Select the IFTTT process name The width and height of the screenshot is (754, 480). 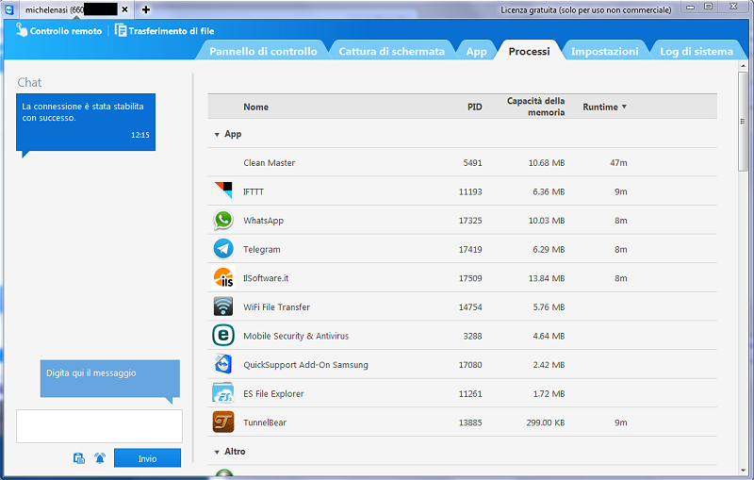tap(254, 191)
